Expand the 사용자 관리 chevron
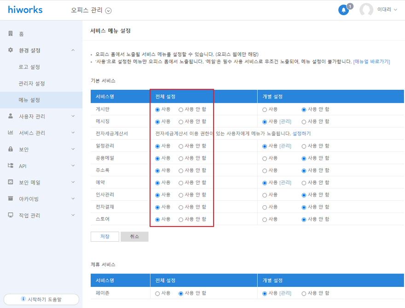 click(x=73, y=116)
